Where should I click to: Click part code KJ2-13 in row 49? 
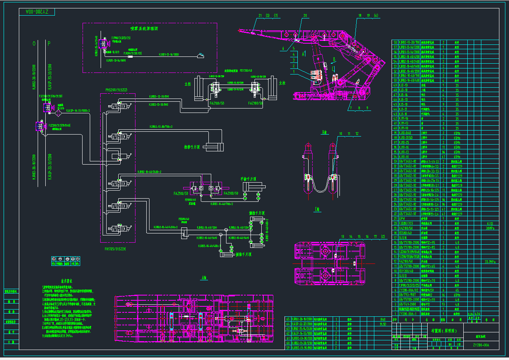point(404,85)
